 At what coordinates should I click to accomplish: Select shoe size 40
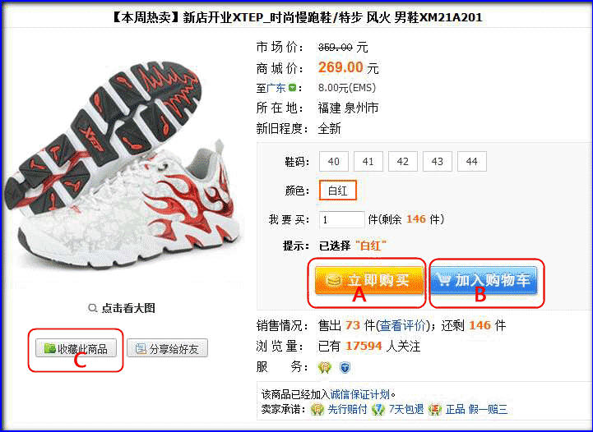coord(334,162)
